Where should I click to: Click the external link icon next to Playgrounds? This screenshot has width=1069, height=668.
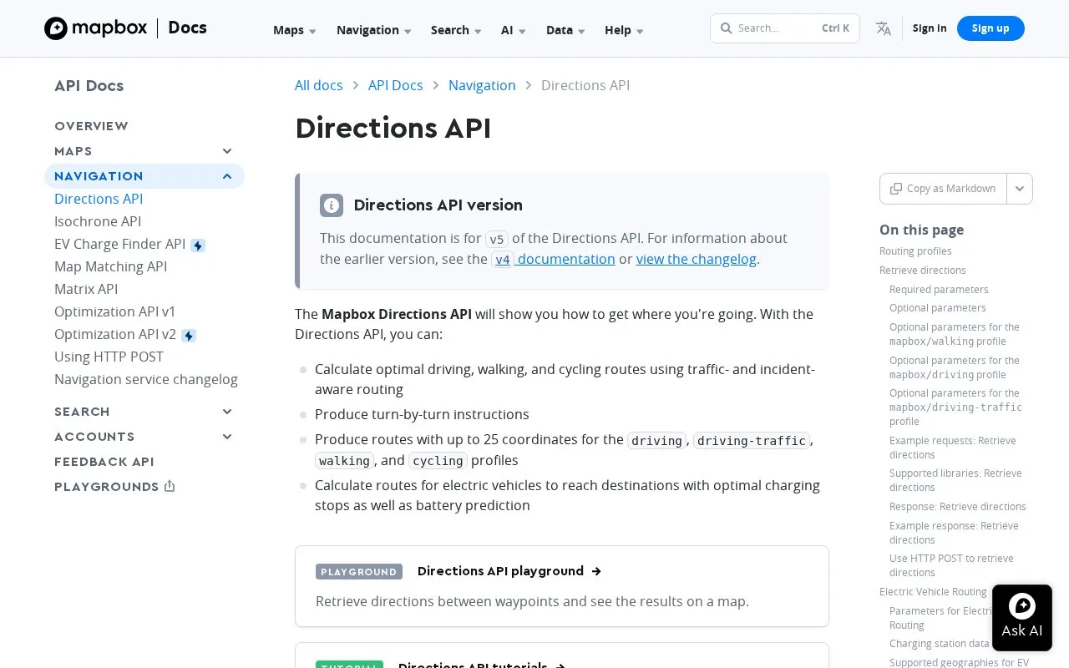pyautogui.click(x=170, y=486)
